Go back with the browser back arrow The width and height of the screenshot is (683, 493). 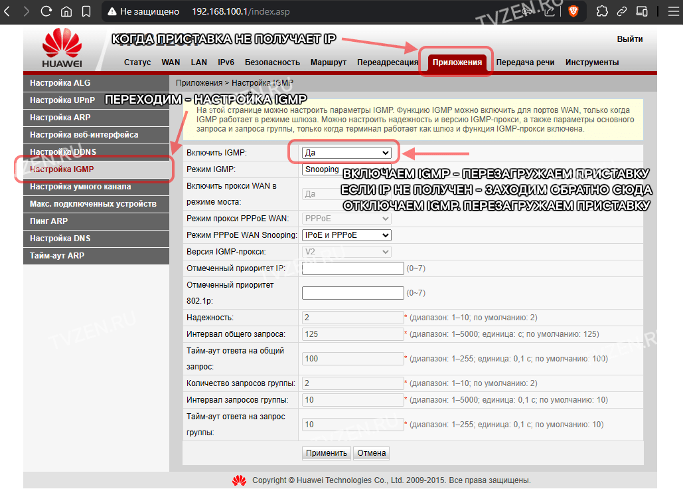pos(7,11)
